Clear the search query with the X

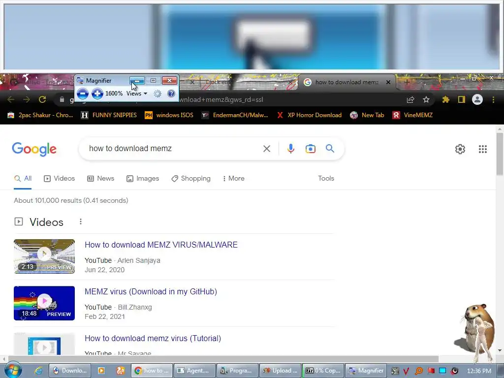pyautogui.click(x=267, y=149)
